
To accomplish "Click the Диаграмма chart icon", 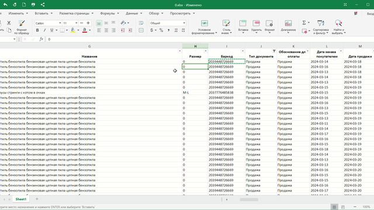I will 288,23.
